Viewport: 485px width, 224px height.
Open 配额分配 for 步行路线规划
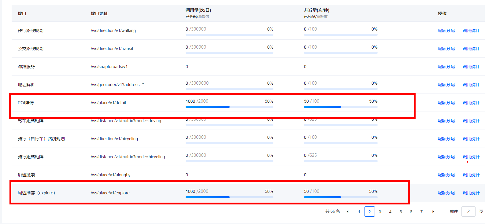tap(446, 31)
